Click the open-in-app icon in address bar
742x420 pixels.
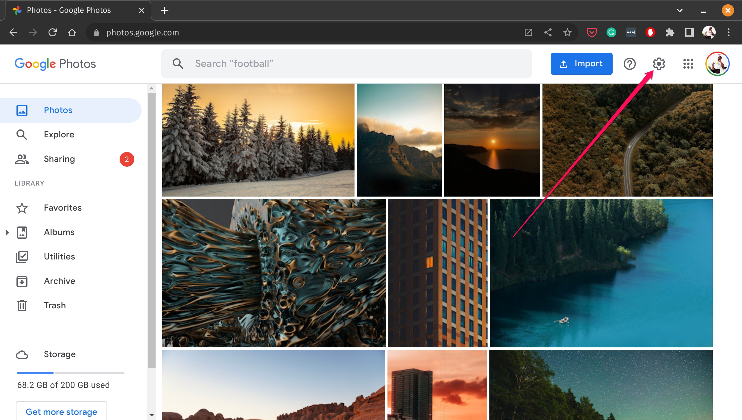click(x=528, y=32)
